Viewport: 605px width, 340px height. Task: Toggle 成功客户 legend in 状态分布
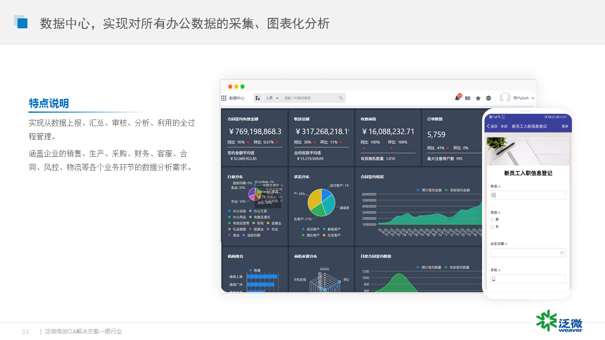coord(311,229)
